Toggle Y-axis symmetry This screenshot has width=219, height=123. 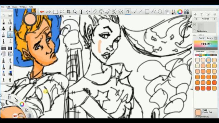coord(120,12)
